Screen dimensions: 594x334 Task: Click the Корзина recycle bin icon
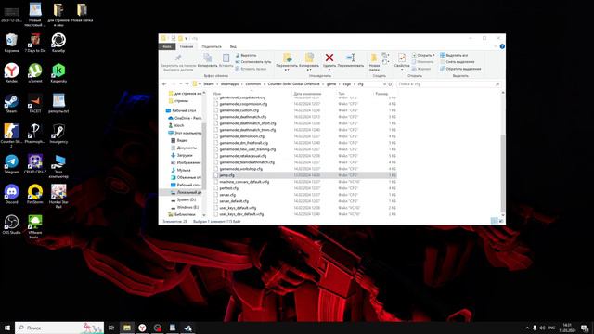pyautogui.click(x=11, y=43)
